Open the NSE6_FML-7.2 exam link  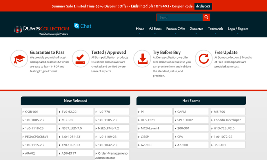[x=112, y=128]
